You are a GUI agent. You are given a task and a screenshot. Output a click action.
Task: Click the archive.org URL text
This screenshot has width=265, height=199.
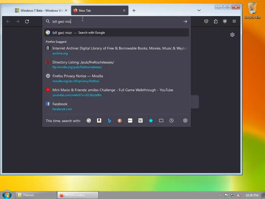pyautogui.click(x=60, y=53)
